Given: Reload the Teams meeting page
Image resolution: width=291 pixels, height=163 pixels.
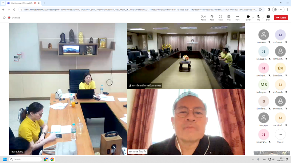Looking at the screenshot, I should 15,9.
